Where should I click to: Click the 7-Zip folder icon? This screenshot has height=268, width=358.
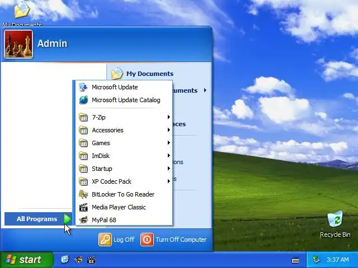pos(83,117)
